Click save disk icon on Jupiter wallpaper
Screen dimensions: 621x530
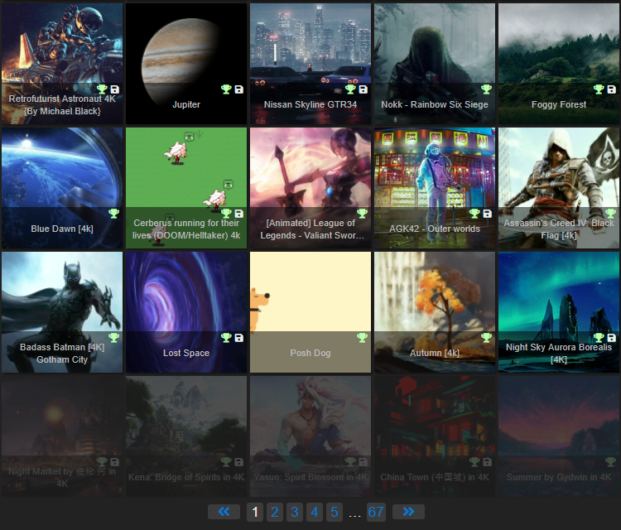pos(238,89)
